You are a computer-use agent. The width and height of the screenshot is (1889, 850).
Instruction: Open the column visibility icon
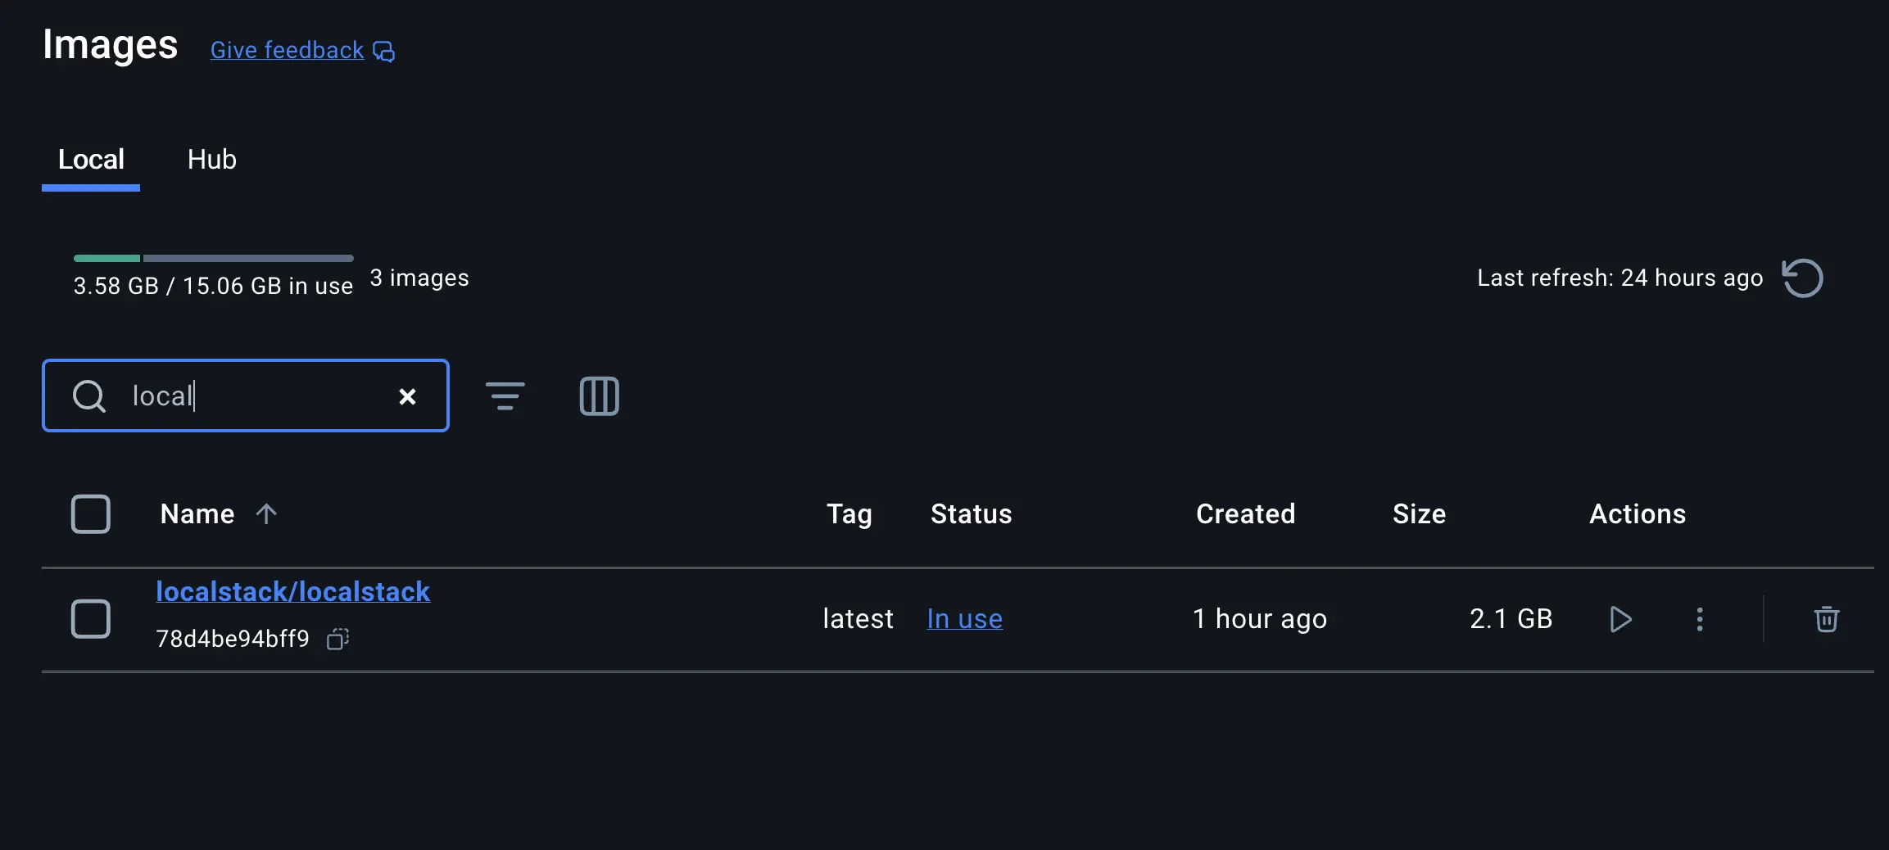(x=599, y=396)
